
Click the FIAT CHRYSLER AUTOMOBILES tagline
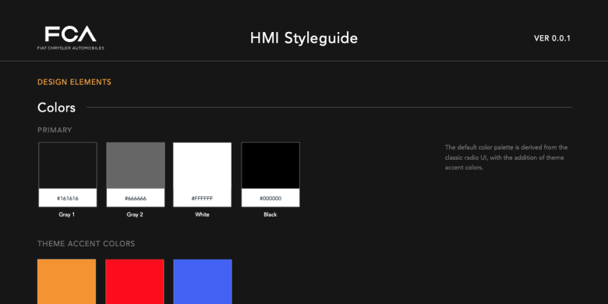click(x=71, y=48)
